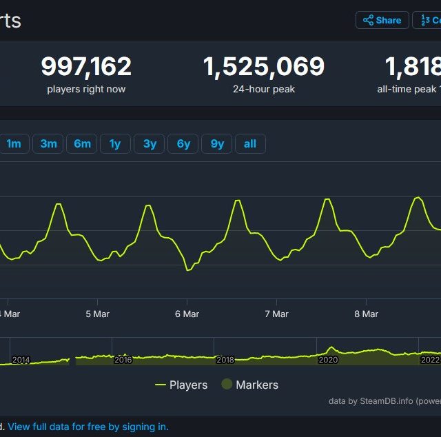Show all-time data with the all button

(x=250, y=143)
